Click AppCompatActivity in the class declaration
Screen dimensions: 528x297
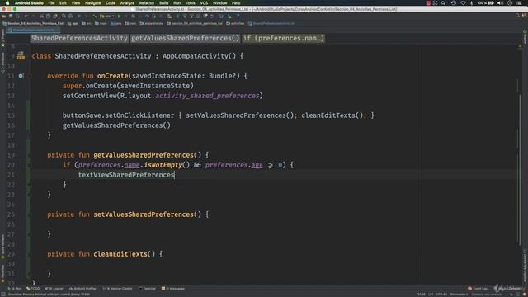(x=196, y=56)
